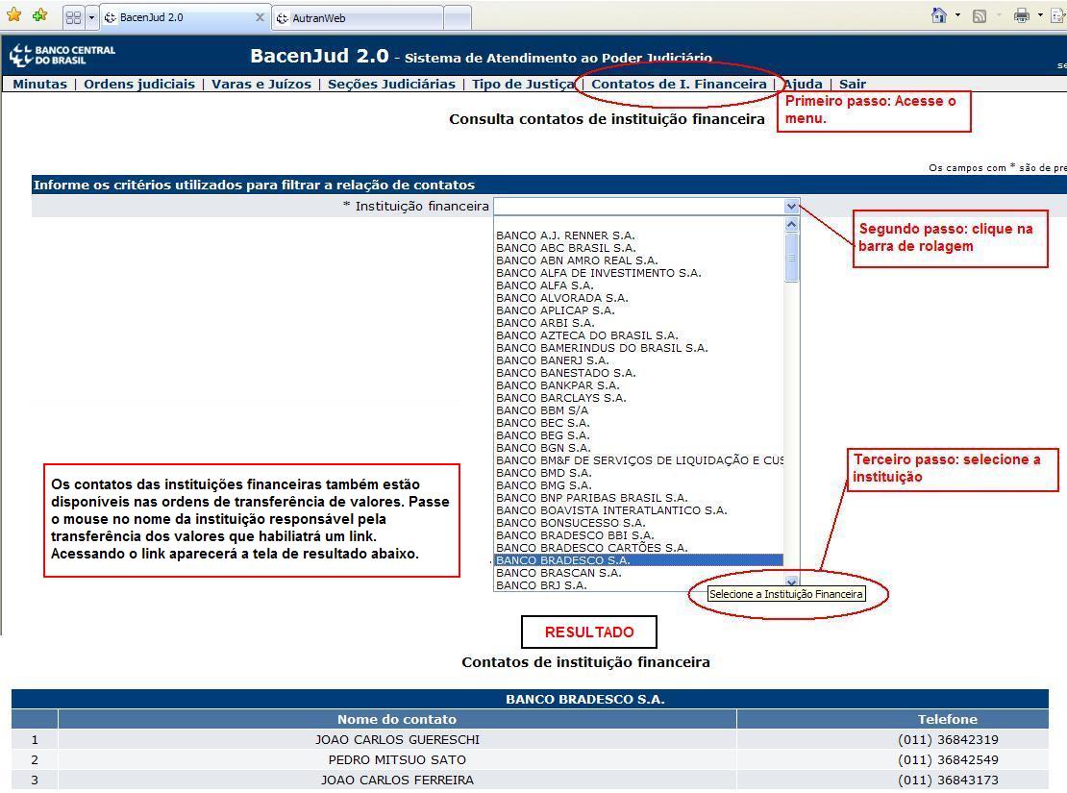Select BANCO BMG S.A.
This screenshot has height=793, width=1067.
point(639,485)
